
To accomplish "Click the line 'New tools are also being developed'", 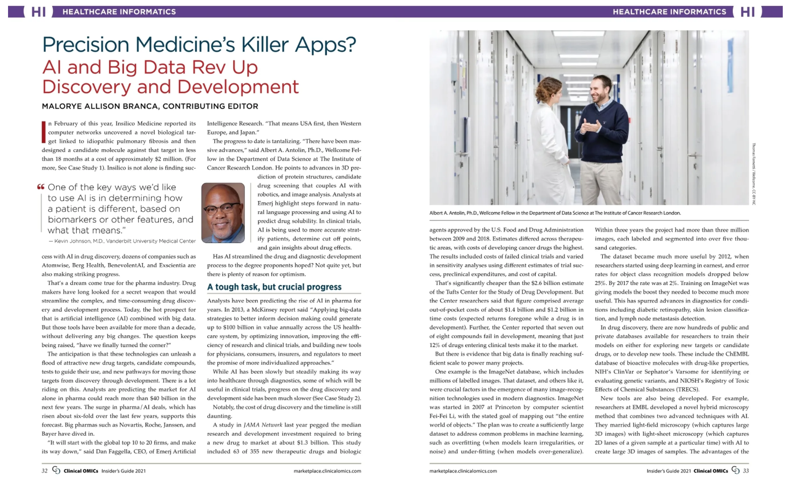I will (x=675, y=398).
